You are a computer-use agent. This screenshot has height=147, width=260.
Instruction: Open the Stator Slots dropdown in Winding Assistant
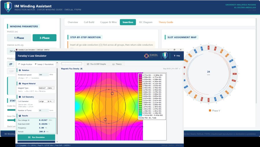(11, 51)
